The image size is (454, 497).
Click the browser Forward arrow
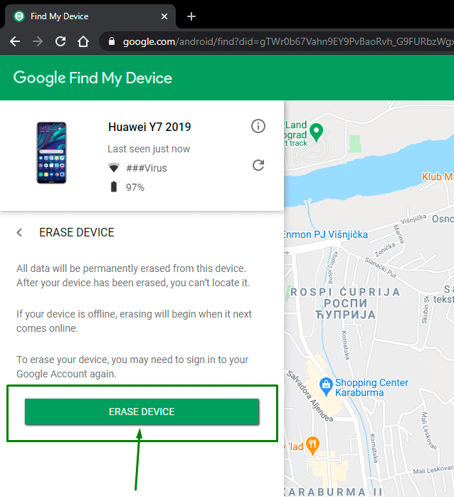pyautogui.click(x=38, y=41)
